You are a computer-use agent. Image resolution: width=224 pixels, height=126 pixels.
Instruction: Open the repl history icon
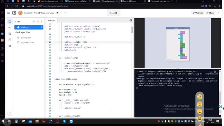[66, 13]
